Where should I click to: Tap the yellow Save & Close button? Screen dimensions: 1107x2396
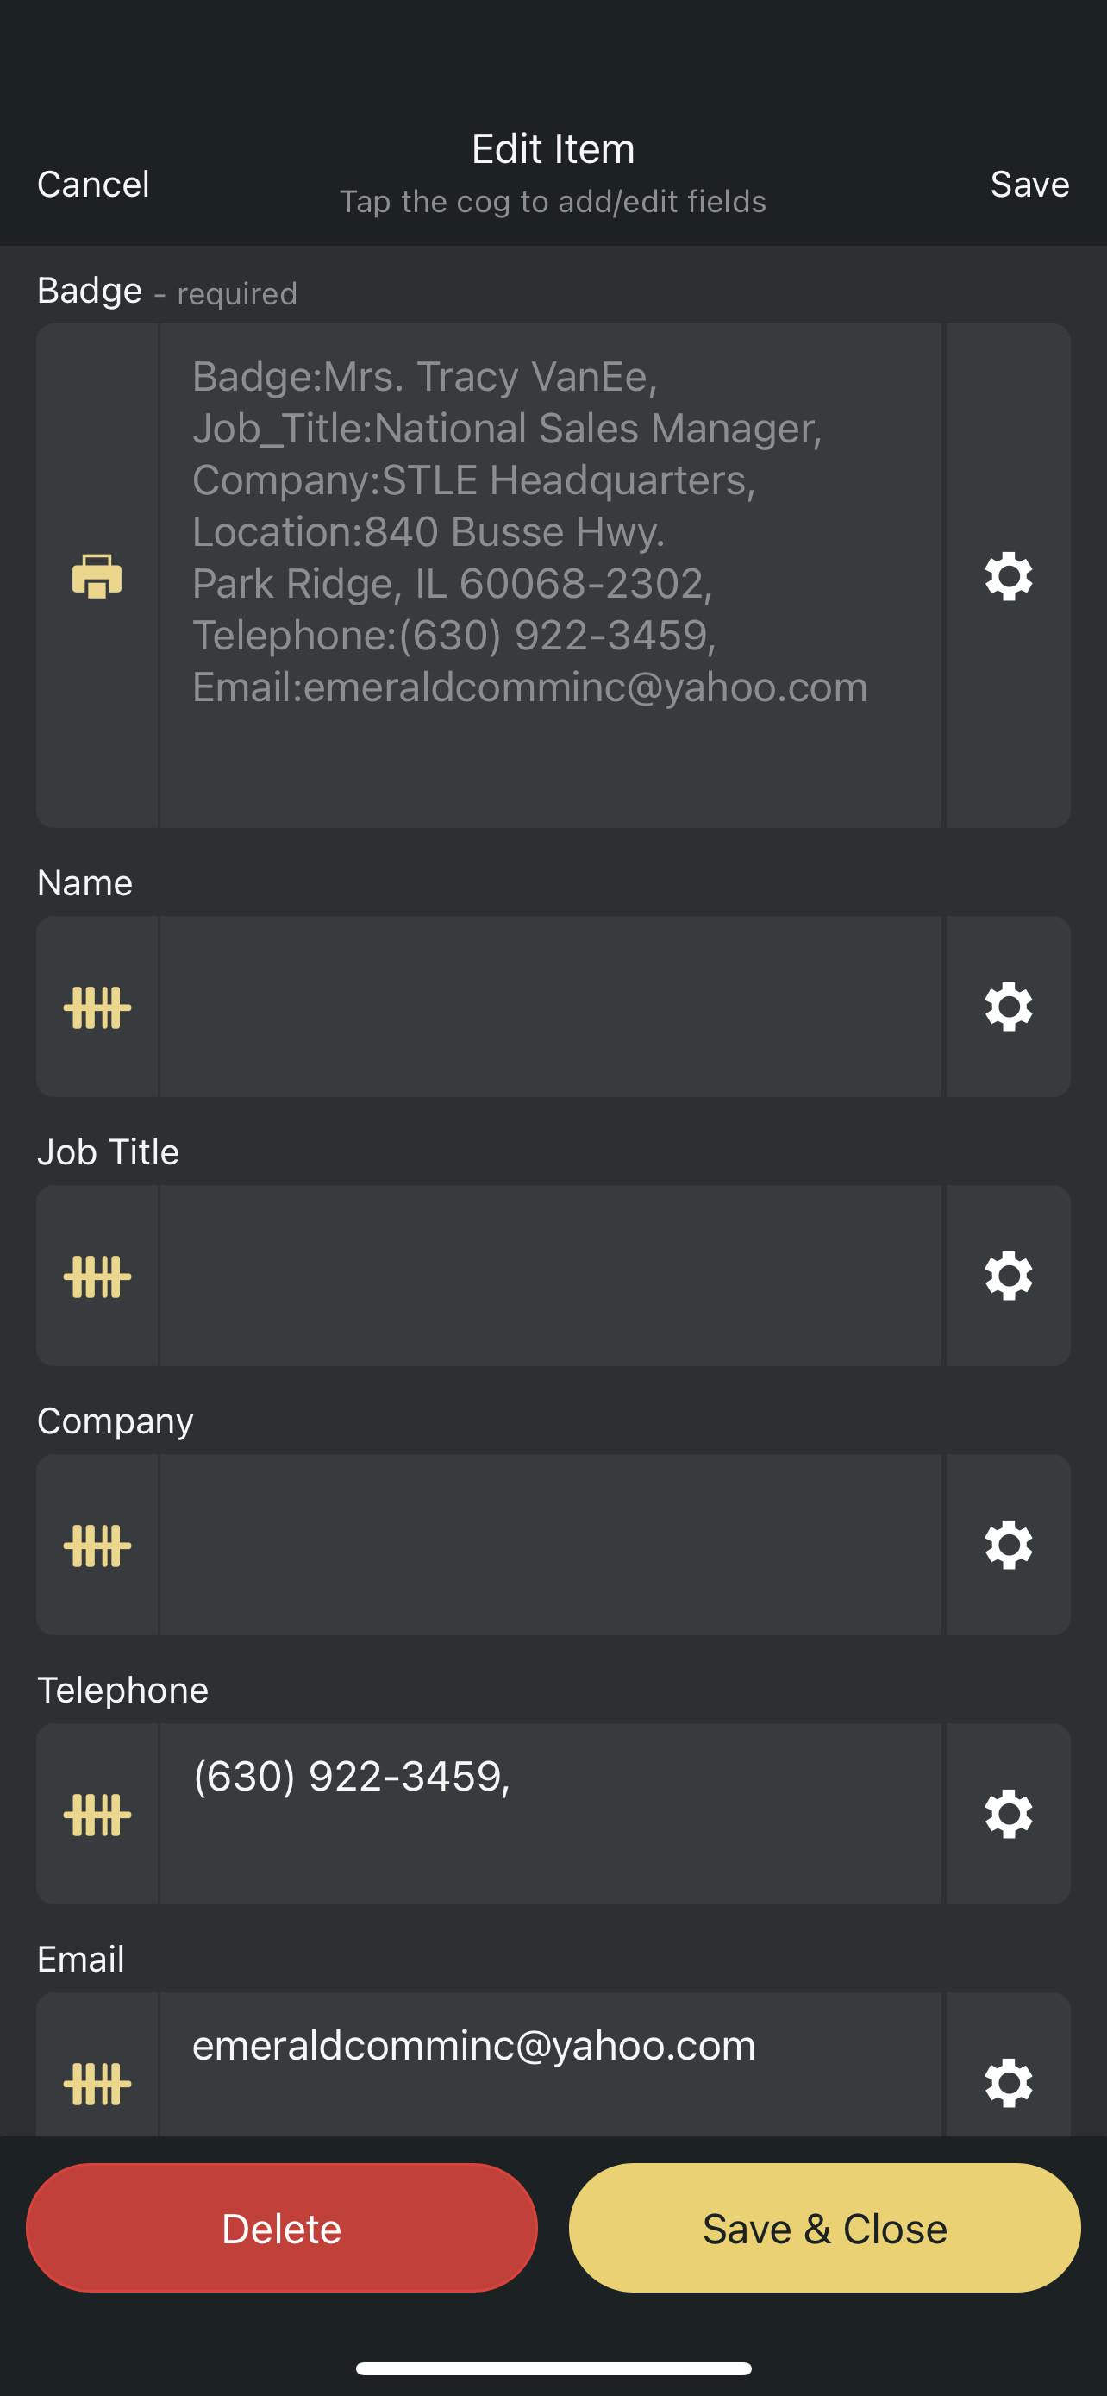tap(824, 2229)
